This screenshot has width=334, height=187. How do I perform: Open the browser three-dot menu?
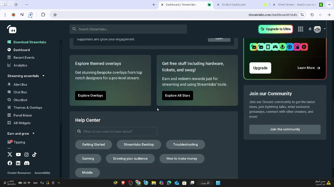tap(5, 15)
